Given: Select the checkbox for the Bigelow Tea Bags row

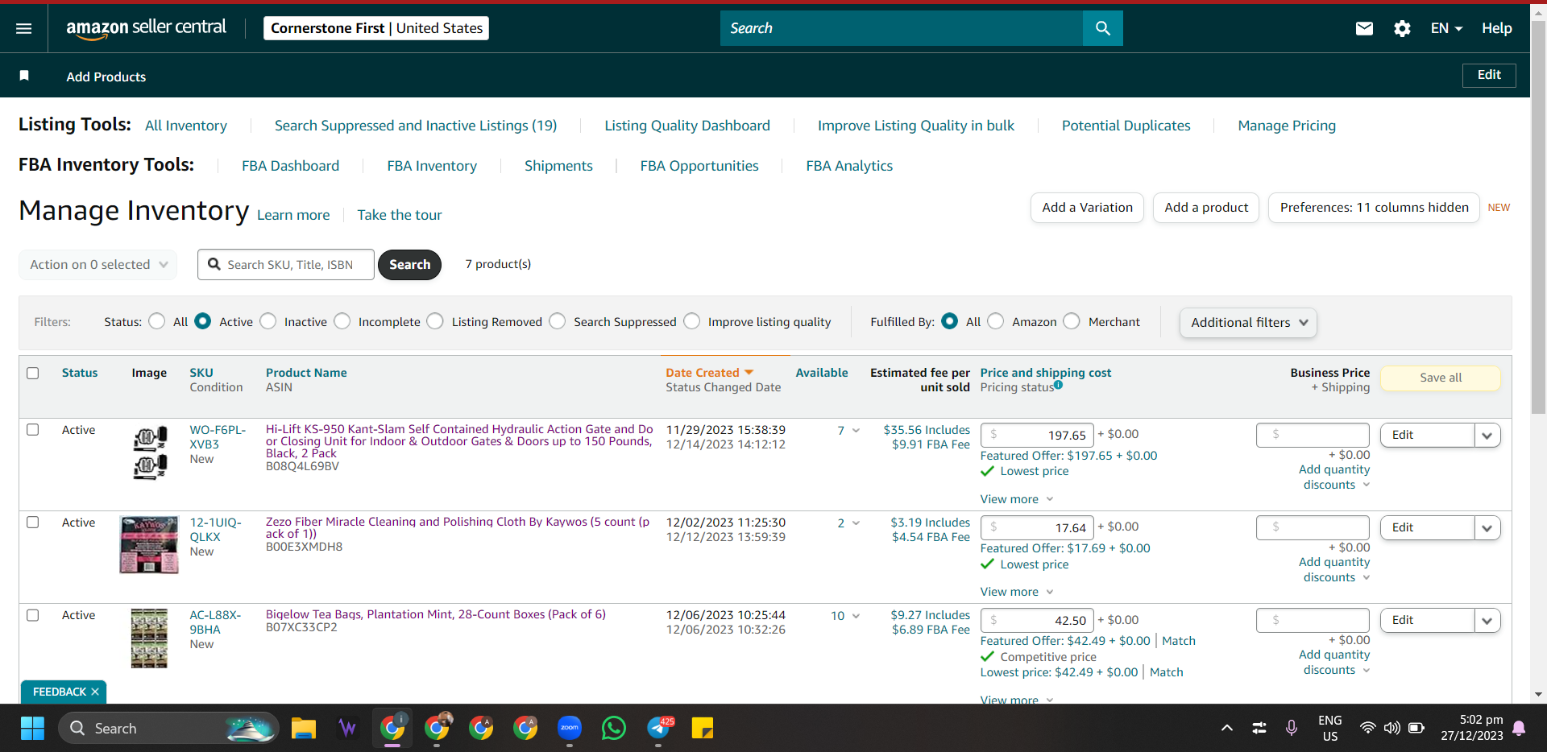Looking at the screenshot, I should tap(33, 615).
